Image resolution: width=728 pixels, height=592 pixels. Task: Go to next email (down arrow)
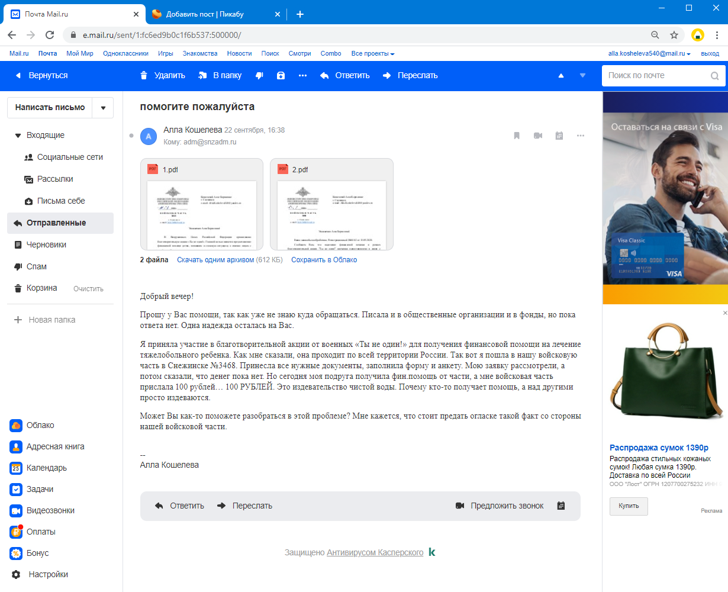582,76
